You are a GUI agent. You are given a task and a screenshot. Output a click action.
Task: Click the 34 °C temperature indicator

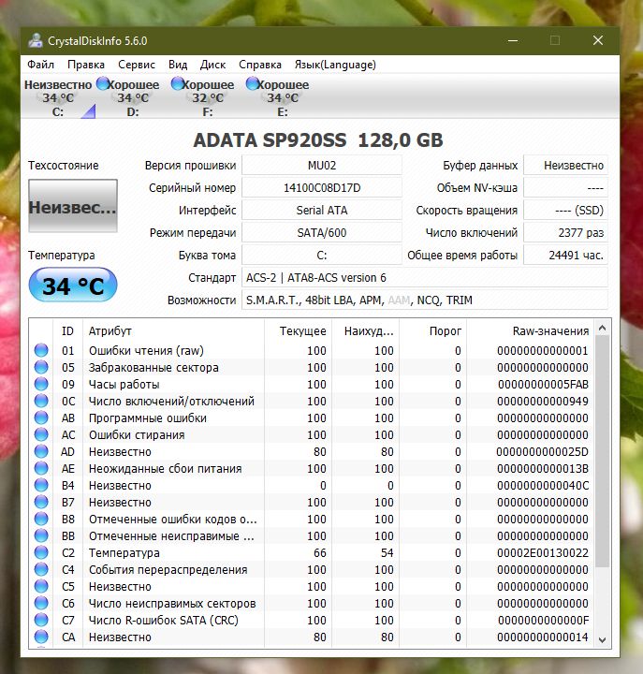73,286
